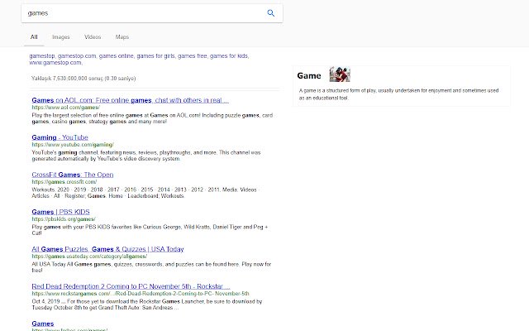
Task: Switch to the Images tab
Action: (x=60, y=36)
